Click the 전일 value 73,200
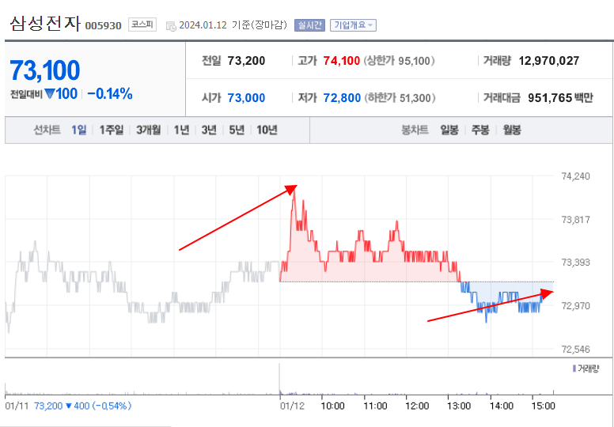Screen dimensions: 614x427 click(x=246, y=61)
